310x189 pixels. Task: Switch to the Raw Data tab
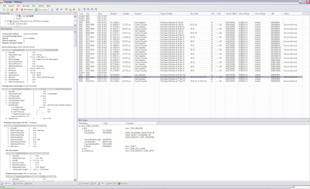pyautogui.click(x=111, y=184)
